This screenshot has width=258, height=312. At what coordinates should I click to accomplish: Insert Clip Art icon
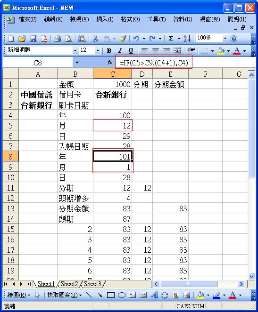pyautogui.click(x=175, y=295)
